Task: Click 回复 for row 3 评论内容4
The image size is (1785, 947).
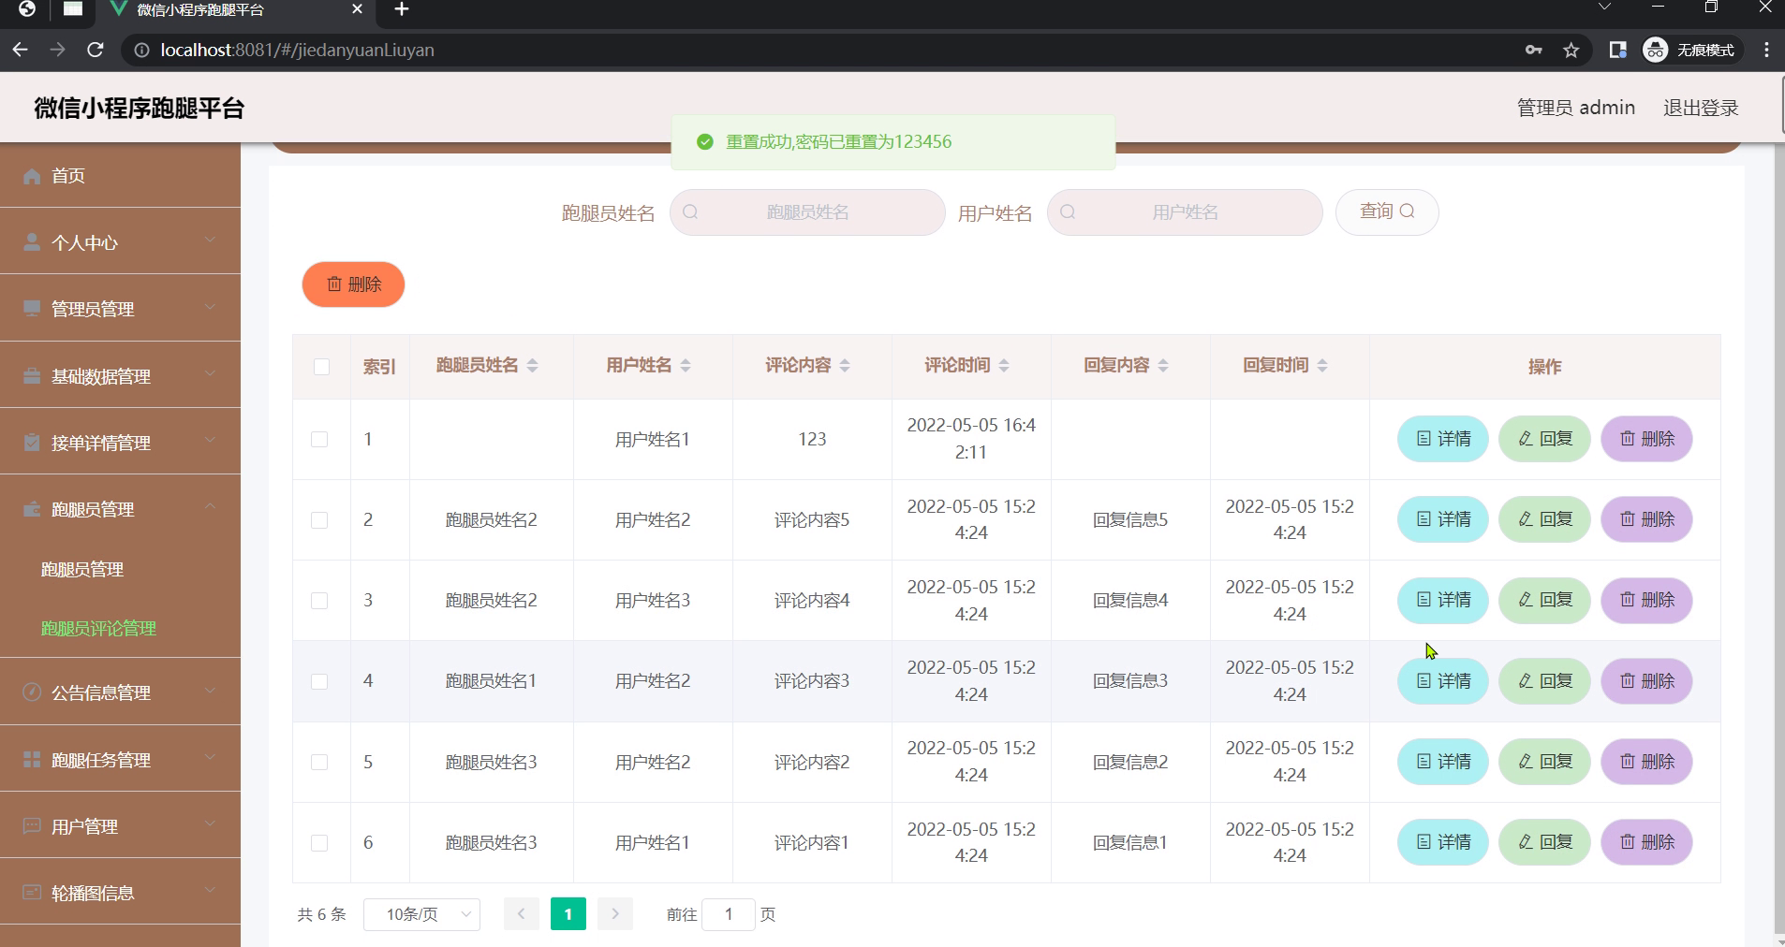Action: [x=1544, y=600]
